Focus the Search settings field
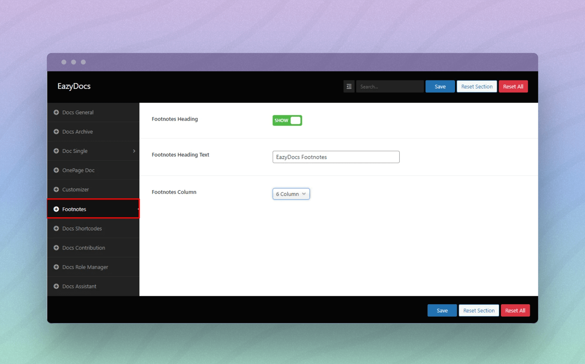585x364 pixels. 390,87
